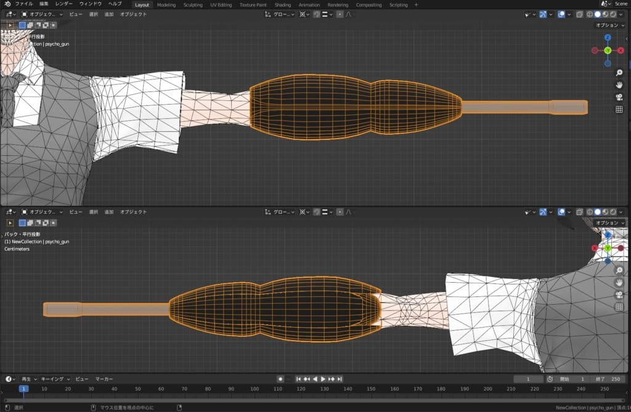
Task: Click the zoom magnifier icon in top viewport
Action: pyautogui.click(x=619, y=73)
